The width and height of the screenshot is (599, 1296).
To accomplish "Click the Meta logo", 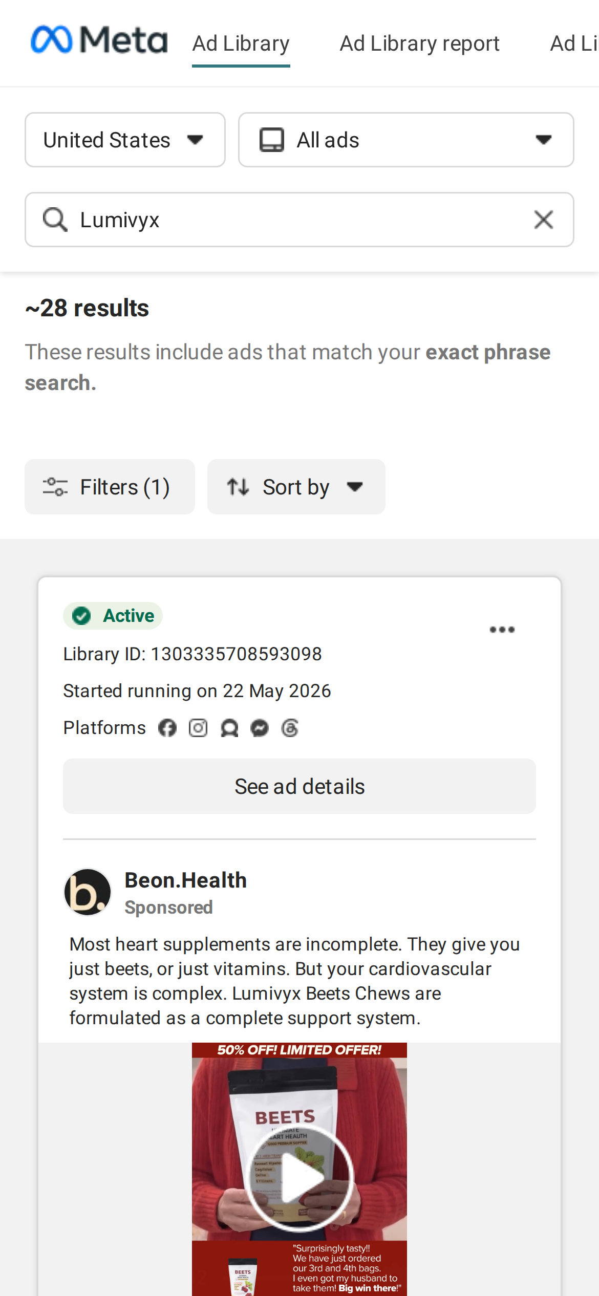I will tap(99, 39).
